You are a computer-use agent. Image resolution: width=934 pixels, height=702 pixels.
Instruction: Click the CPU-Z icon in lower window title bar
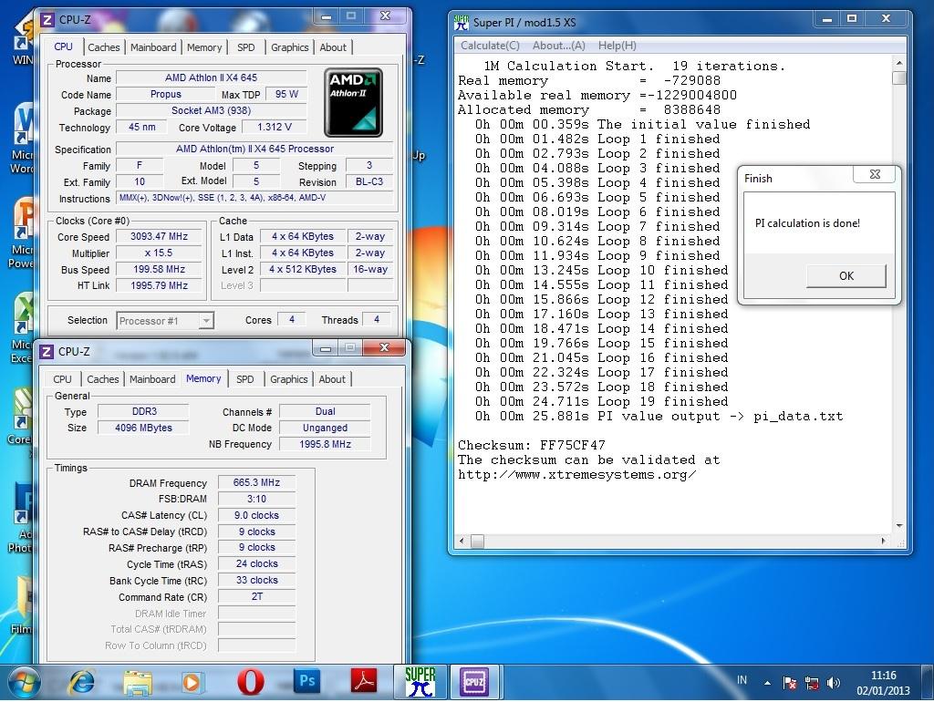[x=47, y=352]
